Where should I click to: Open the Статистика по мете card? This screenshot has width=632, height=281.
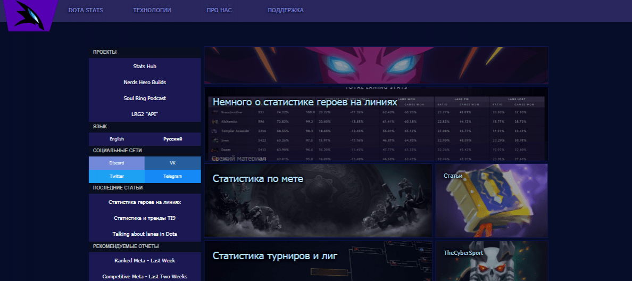click(x=319, y=200)
